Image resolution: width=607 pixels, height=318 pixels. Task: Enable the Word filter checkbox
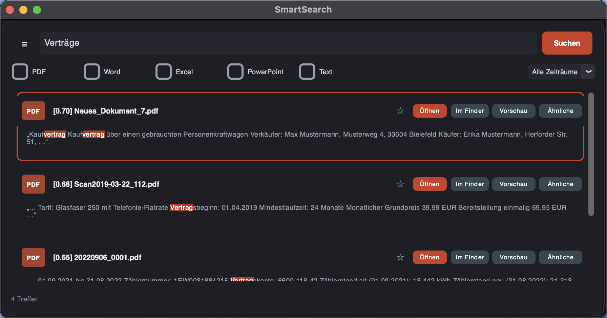(x=92, y=72)
